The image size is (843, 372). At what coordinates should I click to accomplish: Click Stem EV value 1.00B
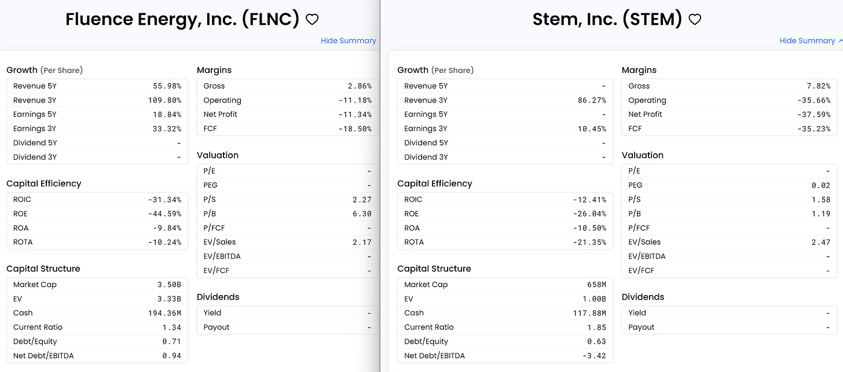pos(593,299)
